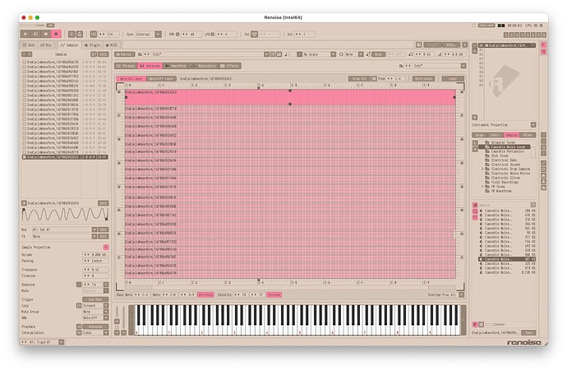Click the BPM value field
This screenshot has height=371, width=567.
click(193, 34)
